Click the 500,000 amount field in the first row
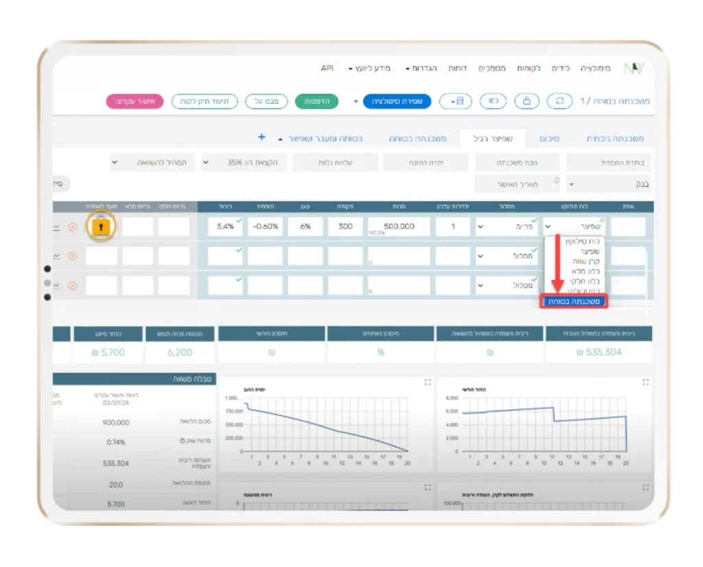Image resolution: width=703 pixels, height=567 pixels. tap(399, 227)
